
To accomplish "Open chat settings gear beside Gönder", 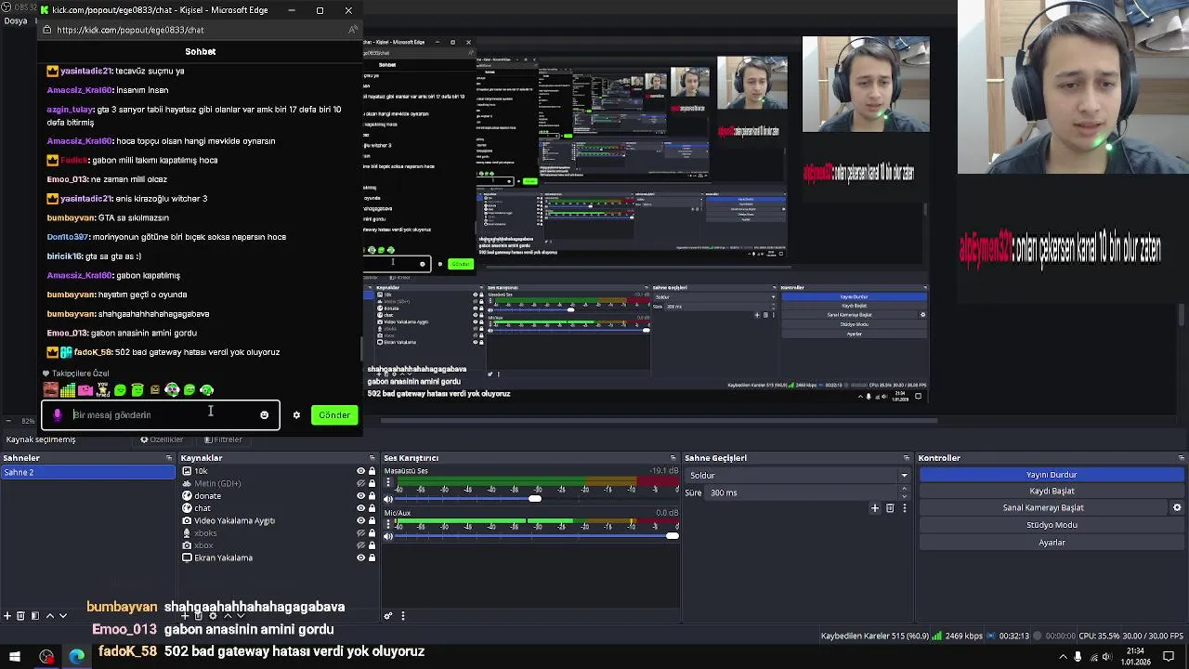I will (x=296, y=415).
